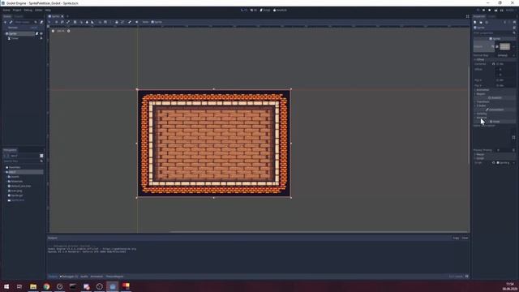This screenshot has width=519, height=292.
Task: Activate the Pan Mode hand tool
Action: (87, 22)
